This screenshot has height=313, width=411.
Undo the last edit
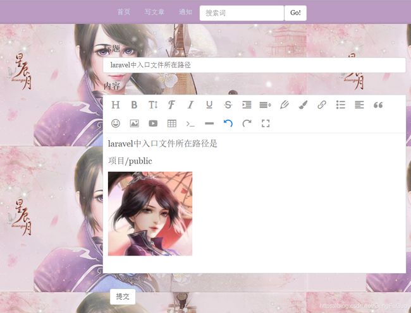pos(228,123)
